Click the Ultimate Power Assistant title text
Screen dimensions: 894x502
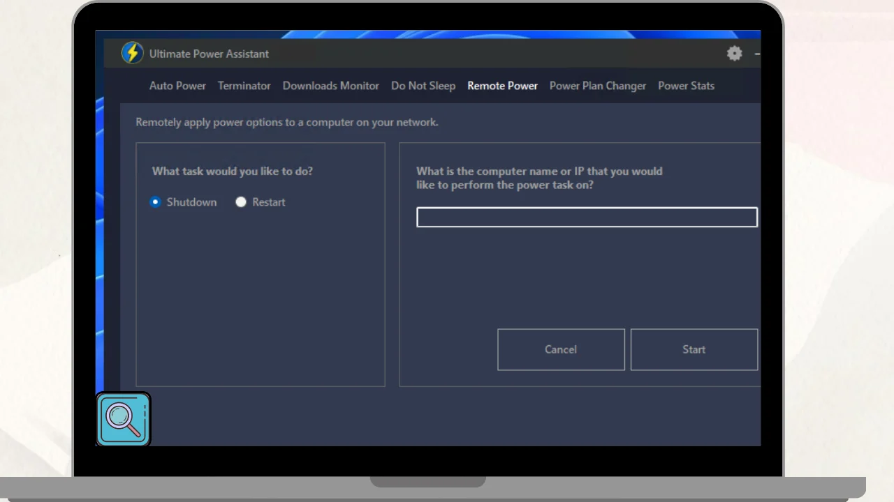click(x=209, y=54)
